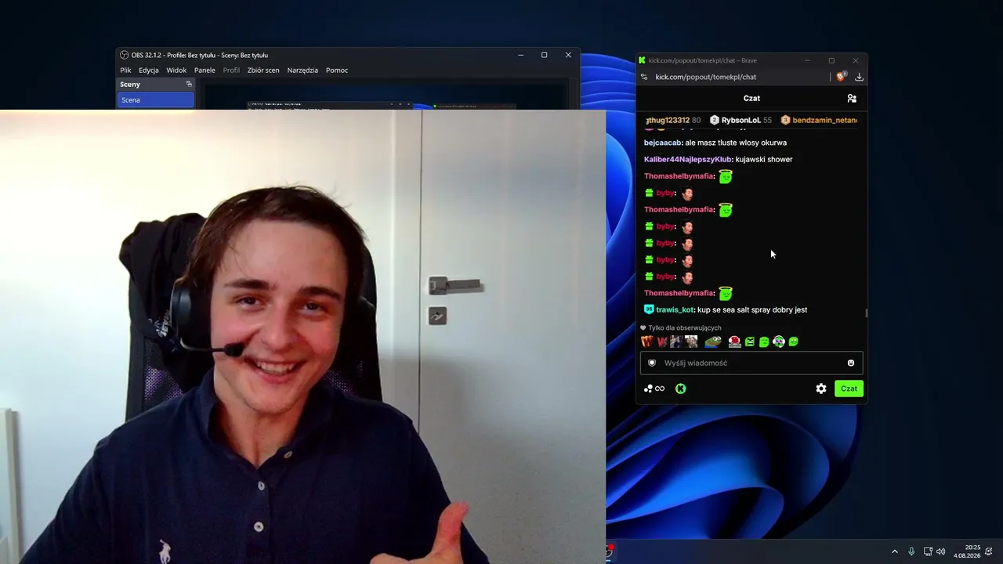Insert the last green blob emote
The width and height of the screenshot is (1003, 564).
coord(793,342)
